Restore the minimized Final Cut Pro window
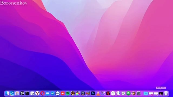 (x=161, y=93)
